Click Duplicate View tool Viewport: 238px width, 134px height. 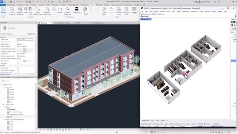[x=126, y=11]
